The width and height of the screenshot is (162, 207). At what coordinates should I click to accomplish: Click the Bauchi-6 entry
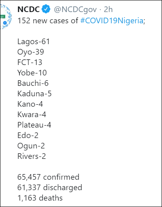click(33, 83)
